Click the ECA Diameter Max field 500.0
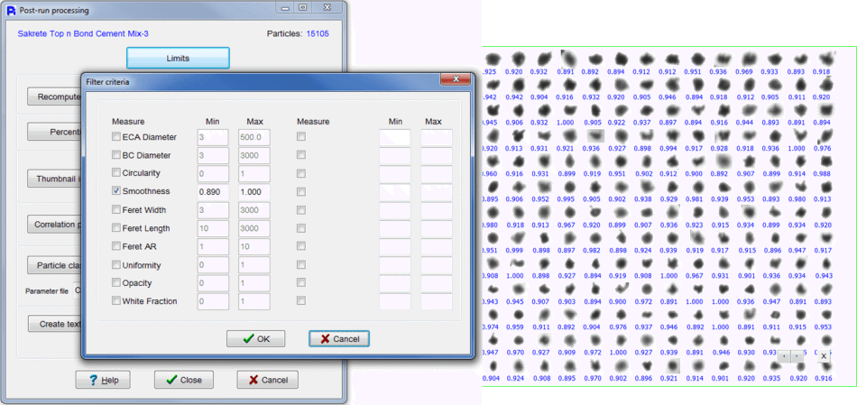 (254, 137)
